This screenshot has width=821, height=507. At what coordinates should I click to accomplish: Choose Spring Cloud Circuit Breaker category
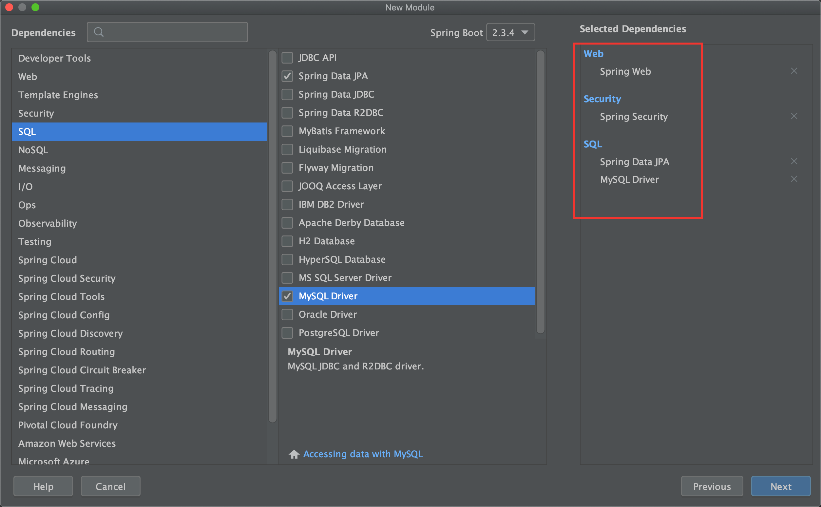tap(139, 370)
